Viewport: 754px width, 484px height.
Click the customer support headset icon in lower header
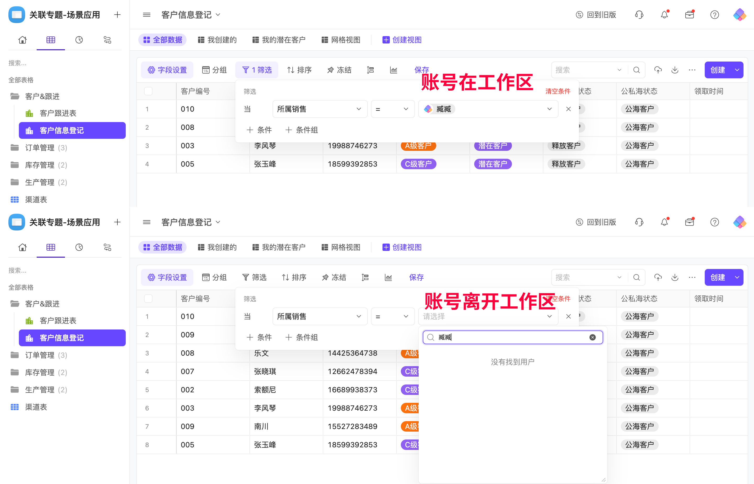tap(639, 222)
